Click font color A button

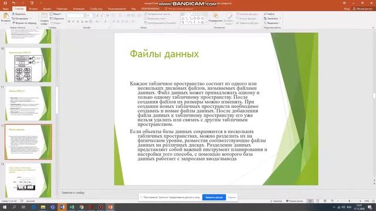click(x=105, y=22)
